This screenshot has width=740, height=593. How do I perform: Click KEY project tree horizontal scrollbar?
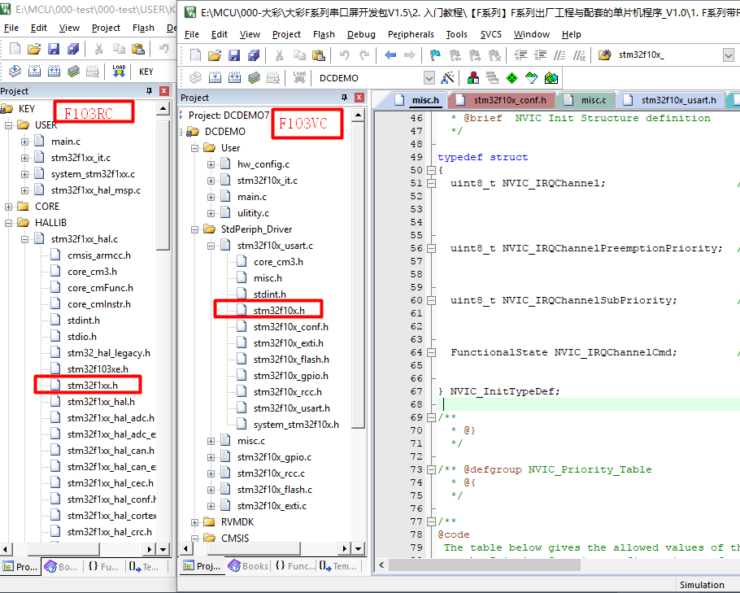point(63,549)
